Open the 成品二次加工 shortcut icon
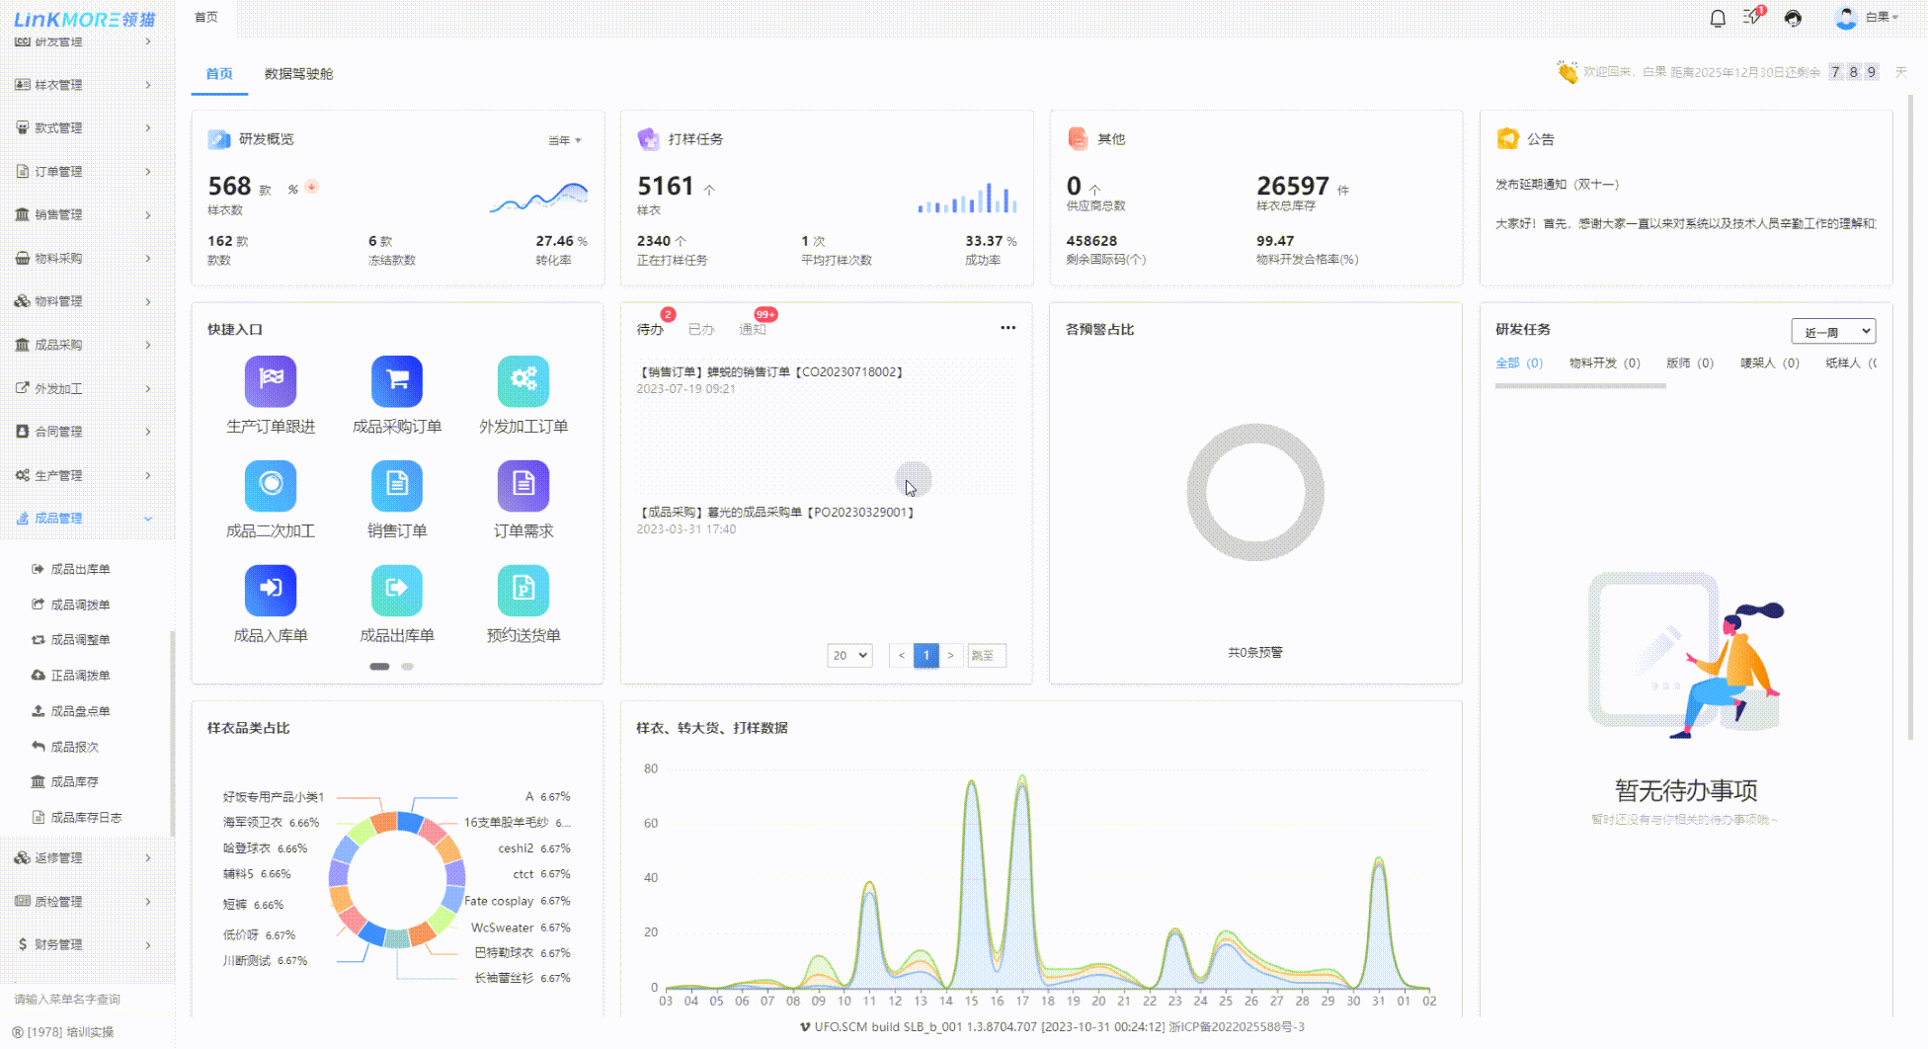Viewport: 1928px width, 1049px height. (271, 485)
